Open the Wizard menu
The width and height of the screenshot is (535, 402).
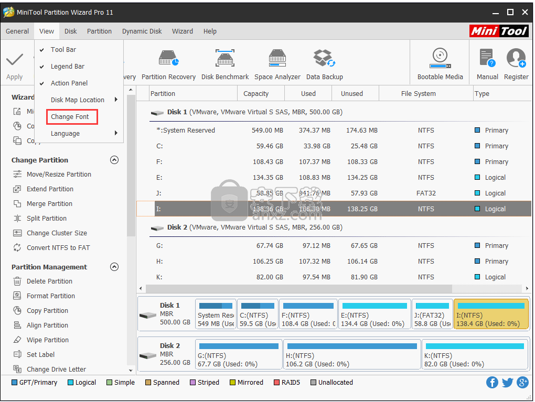pyautogui.click(x=182, y=31)
